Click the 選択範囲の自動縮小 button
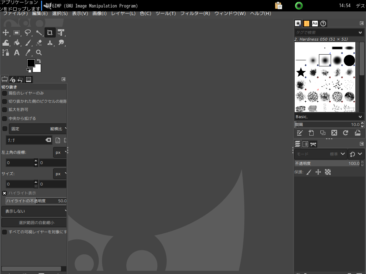The height and width of the screenshot is (274, 366). tap(34, 223)
